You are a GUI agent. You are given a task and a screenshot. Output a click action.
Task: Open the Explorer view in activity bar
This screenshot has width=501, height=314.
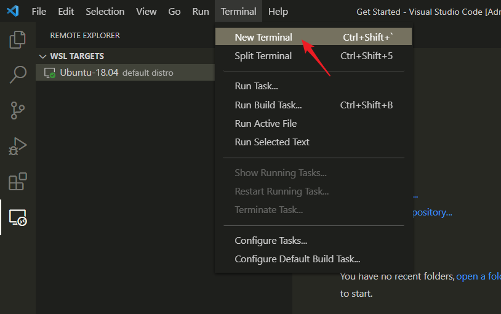pyautogui.click(x=18, y=39)
